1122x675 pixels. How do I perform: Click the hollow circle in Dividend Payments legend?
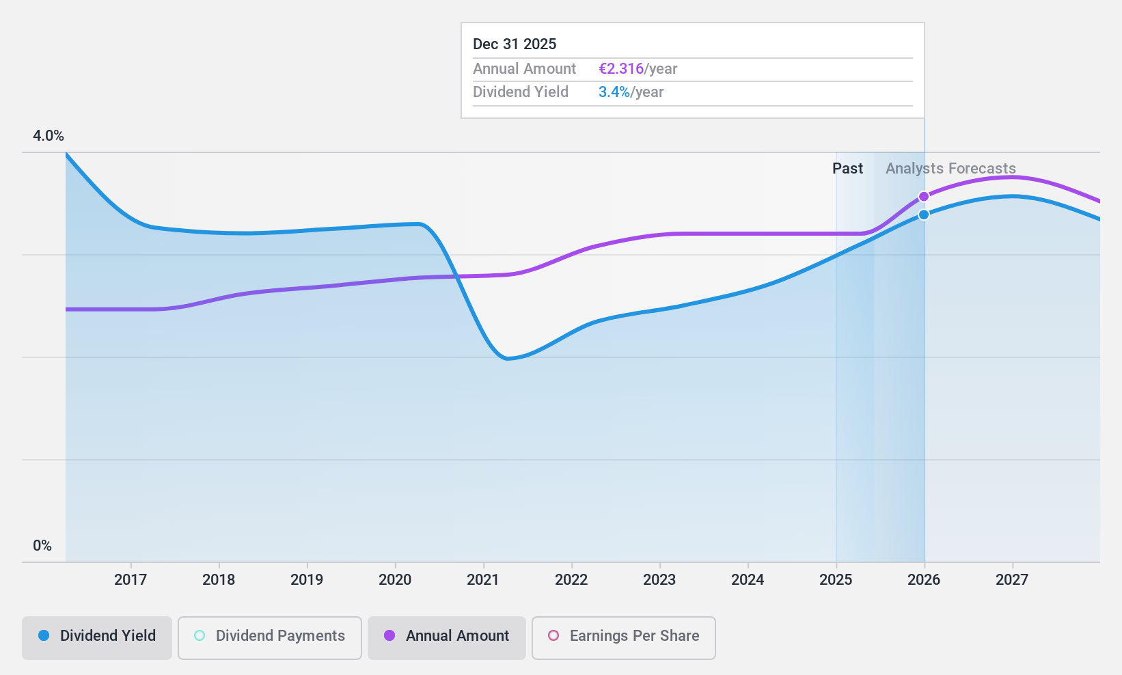200,636
